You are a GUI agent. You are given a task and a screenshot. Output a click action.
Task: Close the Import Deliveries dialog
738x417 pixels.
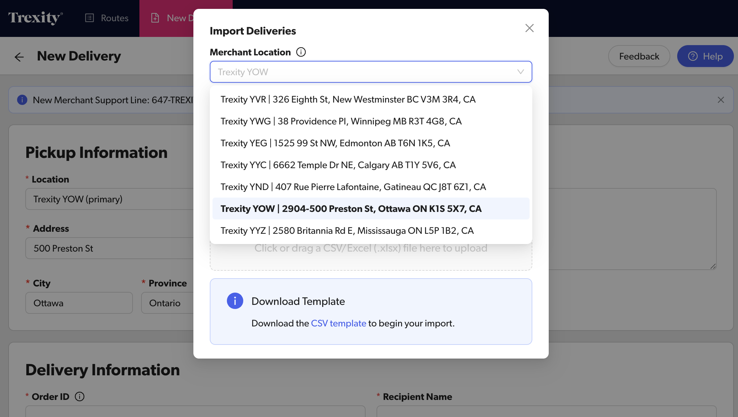click(529, 28)
